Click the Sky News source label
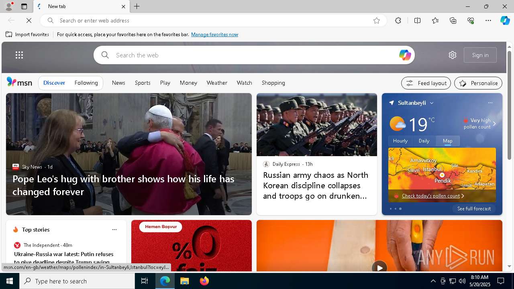 pos(32,167)
